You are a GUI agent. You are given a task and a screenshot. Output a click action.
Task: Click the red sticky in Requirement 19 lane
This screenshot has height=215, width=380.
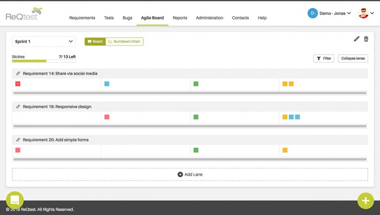point(107,117)
